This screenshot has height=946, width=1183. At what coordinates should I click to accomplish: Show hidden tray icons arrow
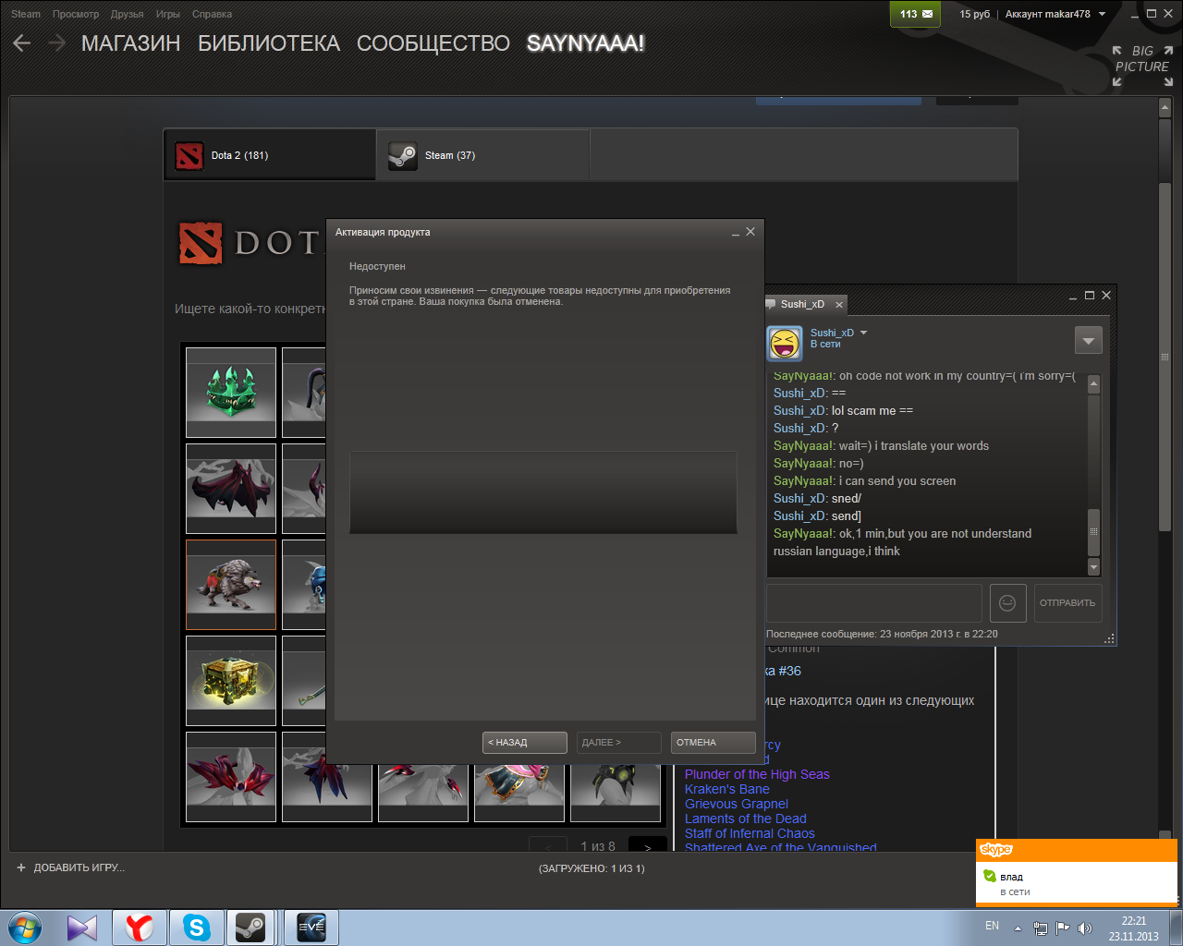(1018, 928)
